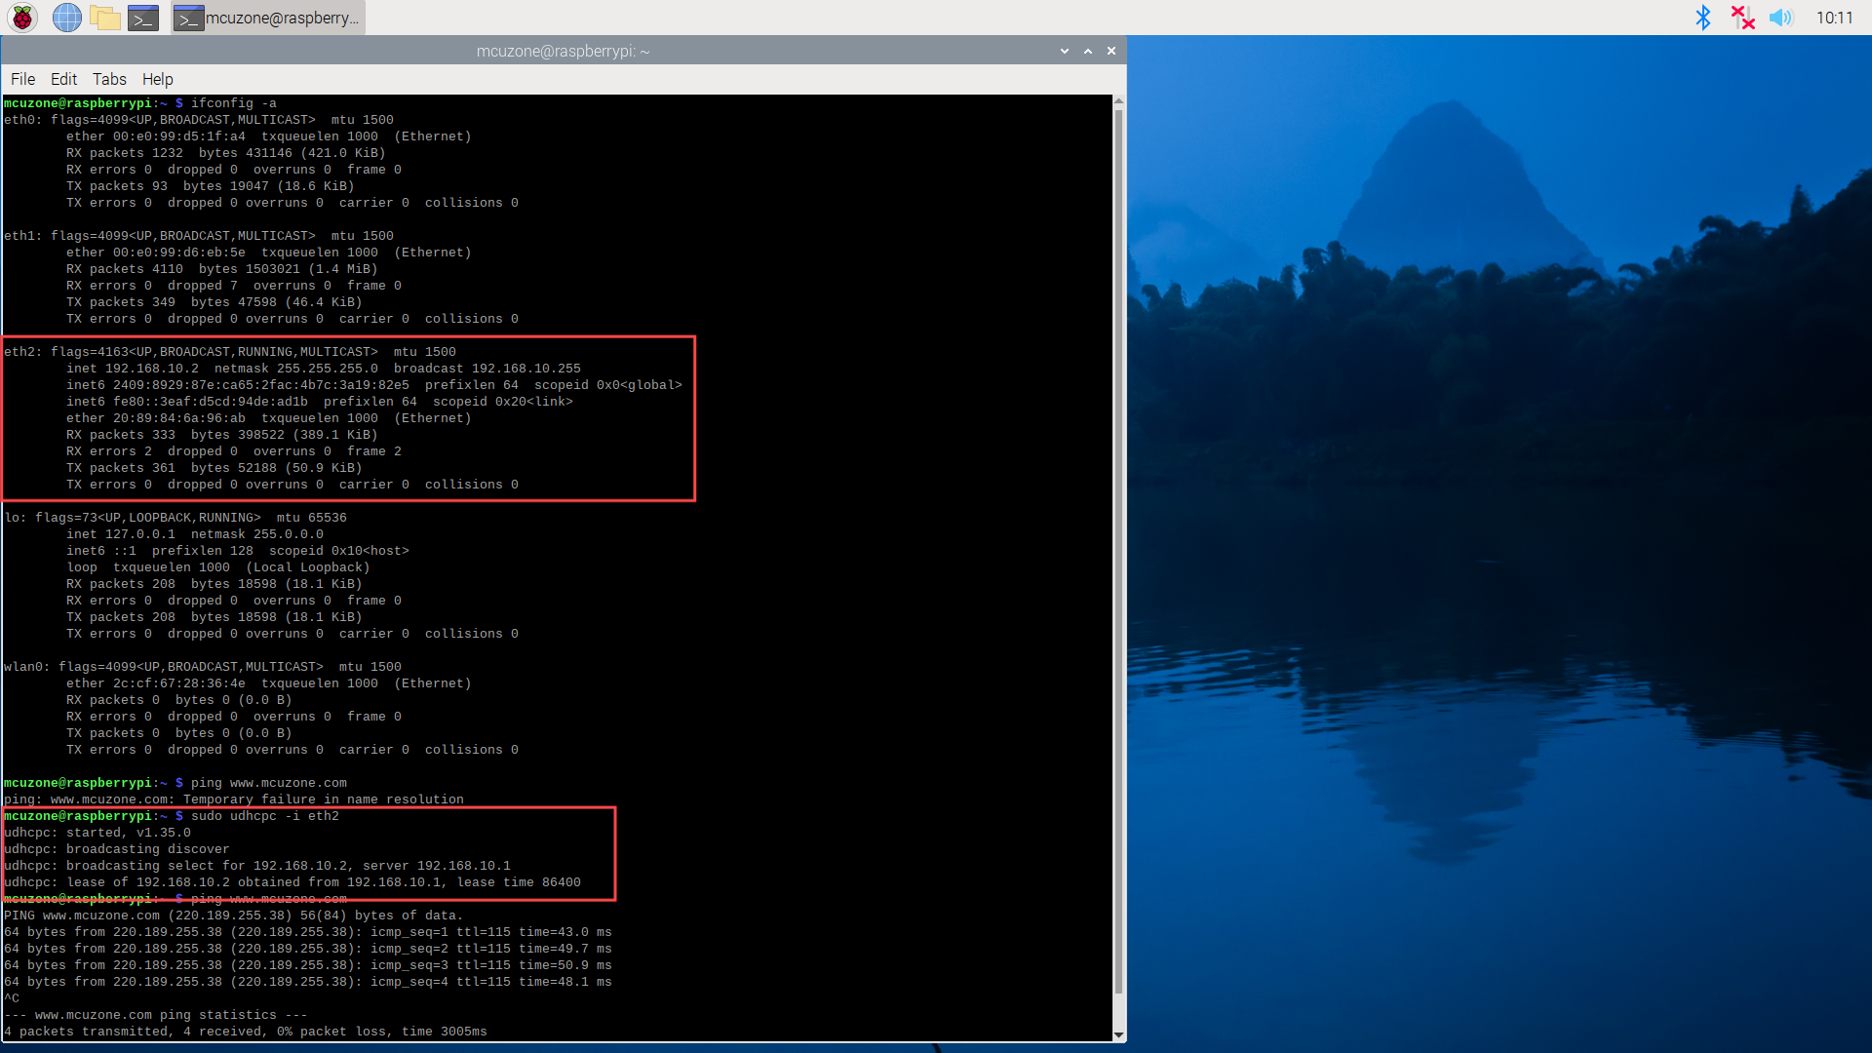
Task: Launch the terminal from the taskbar launcher
Action: click(143, 18)
